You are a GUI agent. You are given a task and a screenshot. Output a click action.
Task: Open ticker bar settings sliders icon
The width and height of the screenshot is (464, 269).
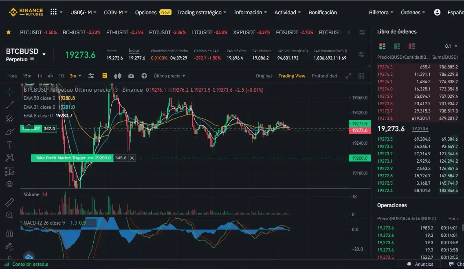pyautogui.click(x=362, y=32)
